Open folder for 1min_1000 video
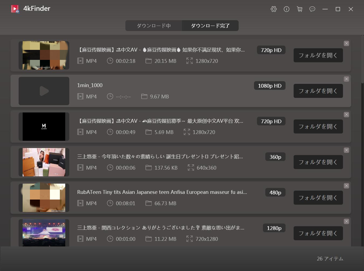 tap(318, 91)
